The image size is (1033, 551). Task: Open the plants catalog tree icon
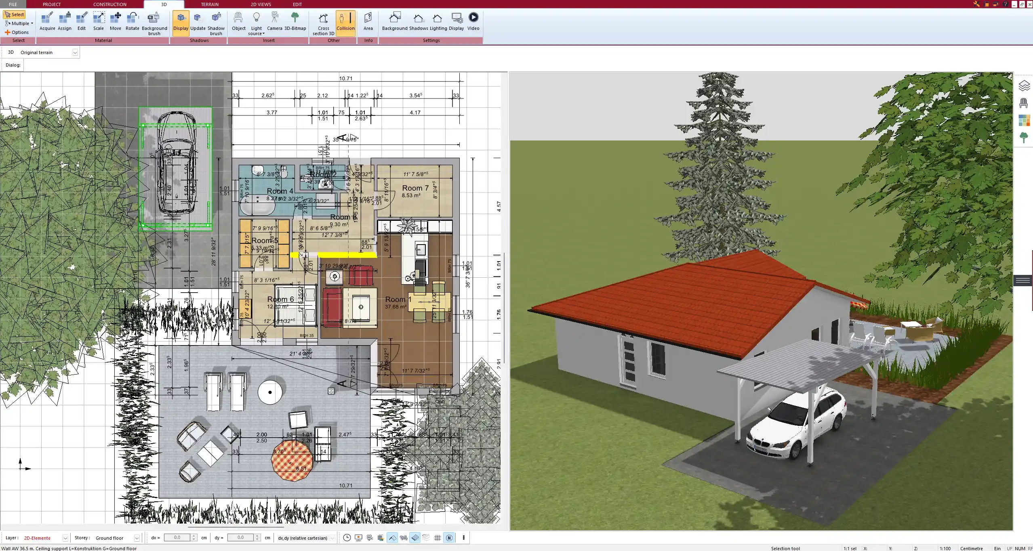pyautogui.click(x=1024, y=138)
